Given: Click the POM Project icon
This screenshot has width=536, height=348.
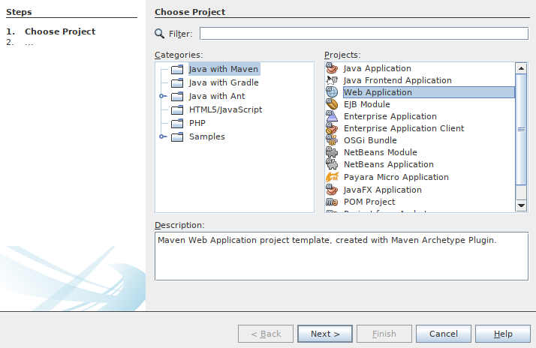Looking at the screenshot, I should pos(333,202).
